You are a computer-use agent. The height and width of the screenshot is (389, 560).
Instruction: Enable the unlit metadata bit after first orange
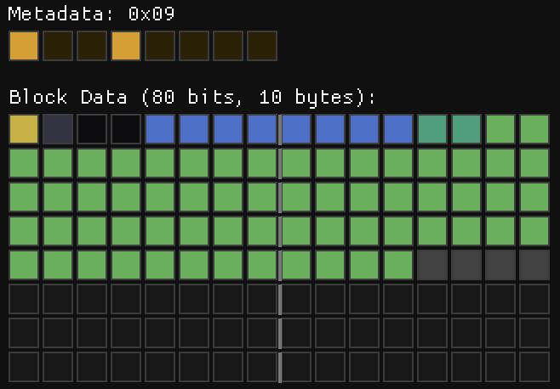tap(58, 46)
